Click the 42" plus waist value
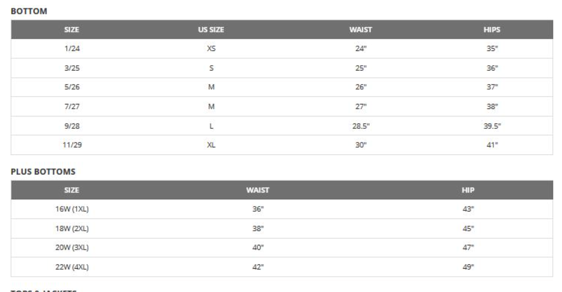Screen dimensions: 562x292 (x=258, y=267)
